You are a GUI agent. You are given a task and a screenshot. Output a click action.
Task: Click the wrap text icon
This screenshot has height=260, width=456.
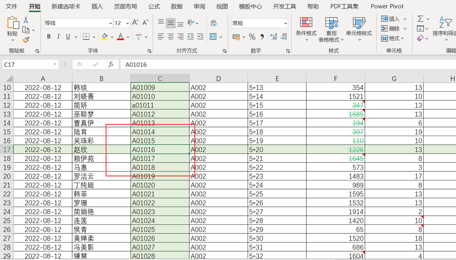point(214,23)
